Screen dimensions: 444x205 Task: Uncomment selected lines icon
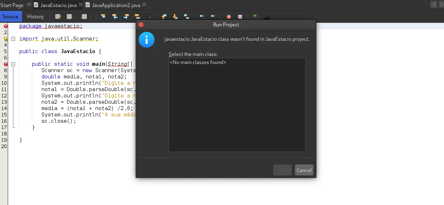[267, 17]
